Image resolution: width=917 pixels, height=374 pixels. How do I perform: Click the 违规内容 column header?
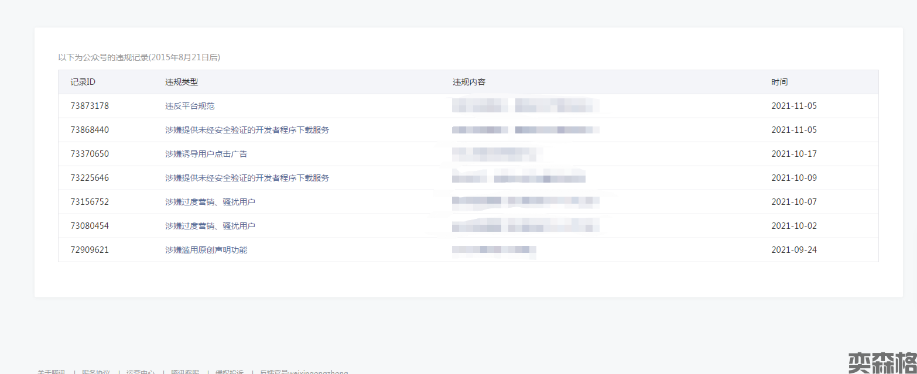(x=469, y=82)
